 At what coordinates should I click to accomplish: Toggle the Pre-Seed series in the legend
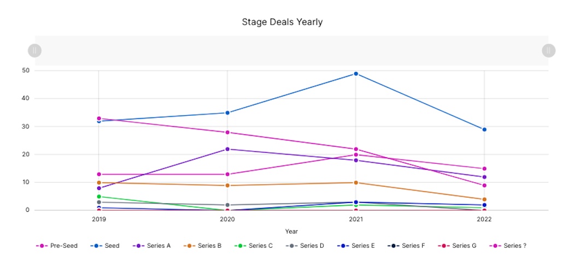click(x=57, y=246)
